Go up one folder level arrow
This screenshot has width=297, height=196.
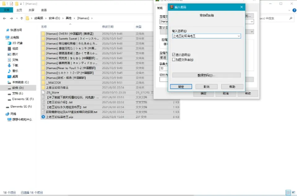pos(22,18)
